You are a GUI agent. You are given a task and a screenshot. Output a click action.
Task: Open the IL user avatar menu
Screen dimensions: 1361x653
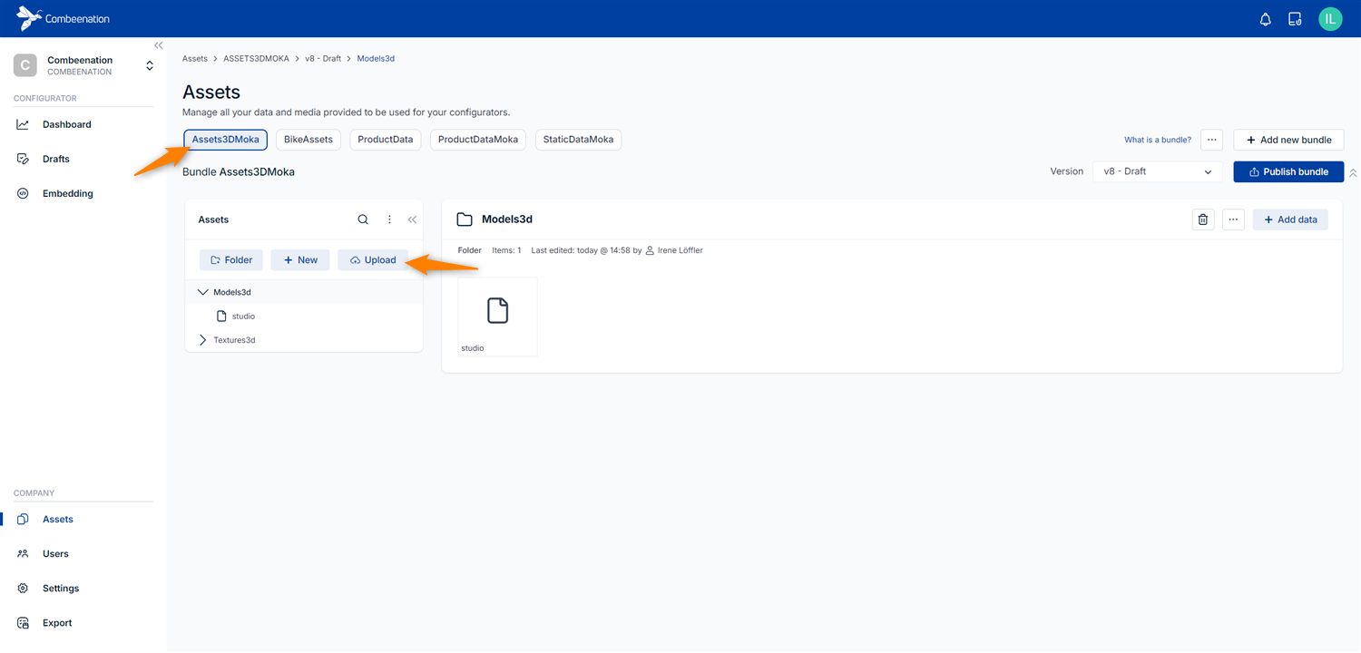(x=1329, y=19)
